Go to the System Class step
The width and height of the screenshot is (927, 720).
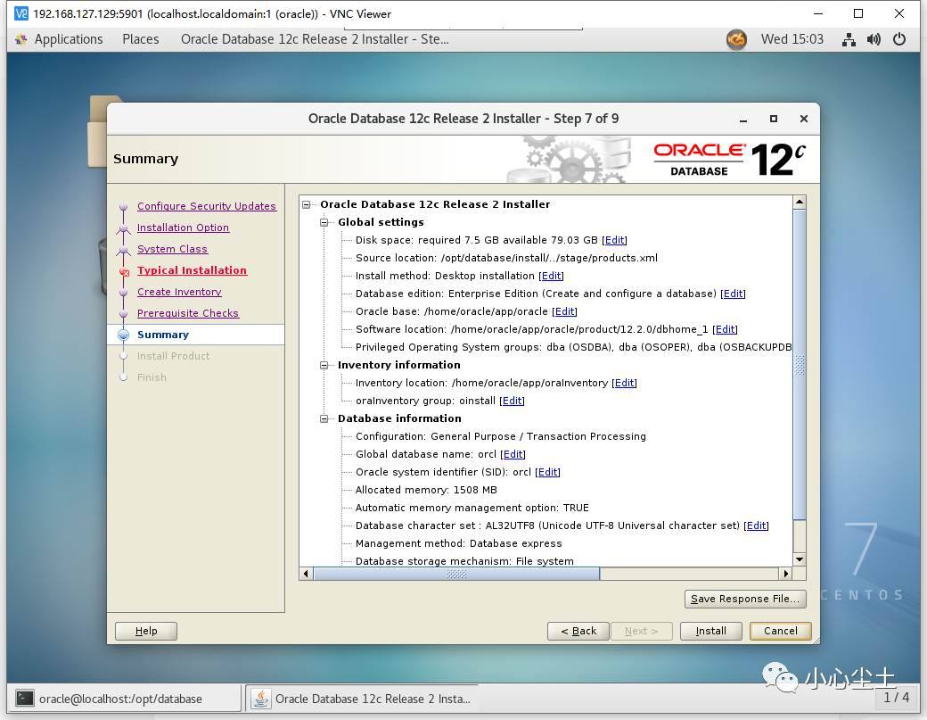pyautogui.click(x=172, y=249)
